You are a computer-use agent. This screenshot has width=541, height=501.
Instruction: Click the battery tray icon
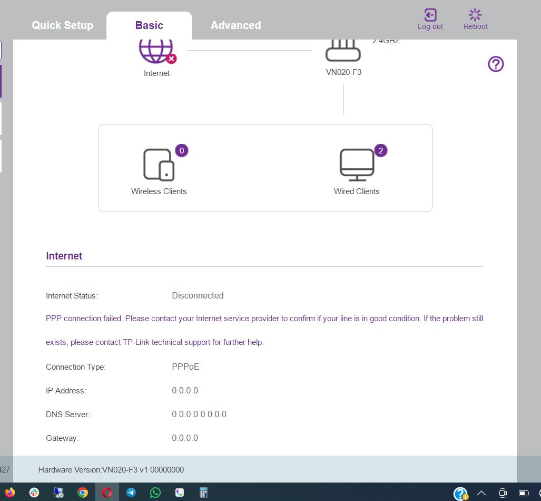[x=524, y=493]
